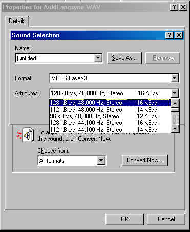Select 128 kBit/s, 48,000 Hz, Stereo option

click(110, 103)
